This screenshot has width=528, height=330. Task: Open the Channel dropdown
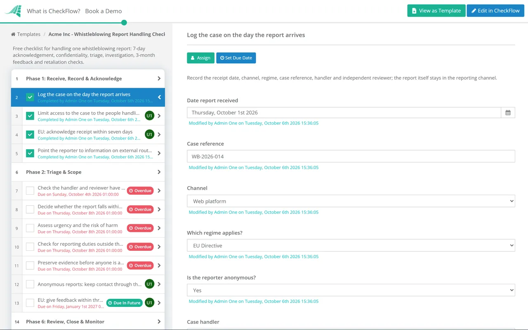click(x=351, y=201)
